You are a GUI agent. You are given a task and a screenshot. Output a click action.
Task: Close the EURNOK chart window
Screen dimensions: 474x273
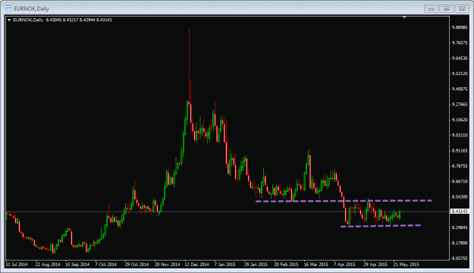462,9
